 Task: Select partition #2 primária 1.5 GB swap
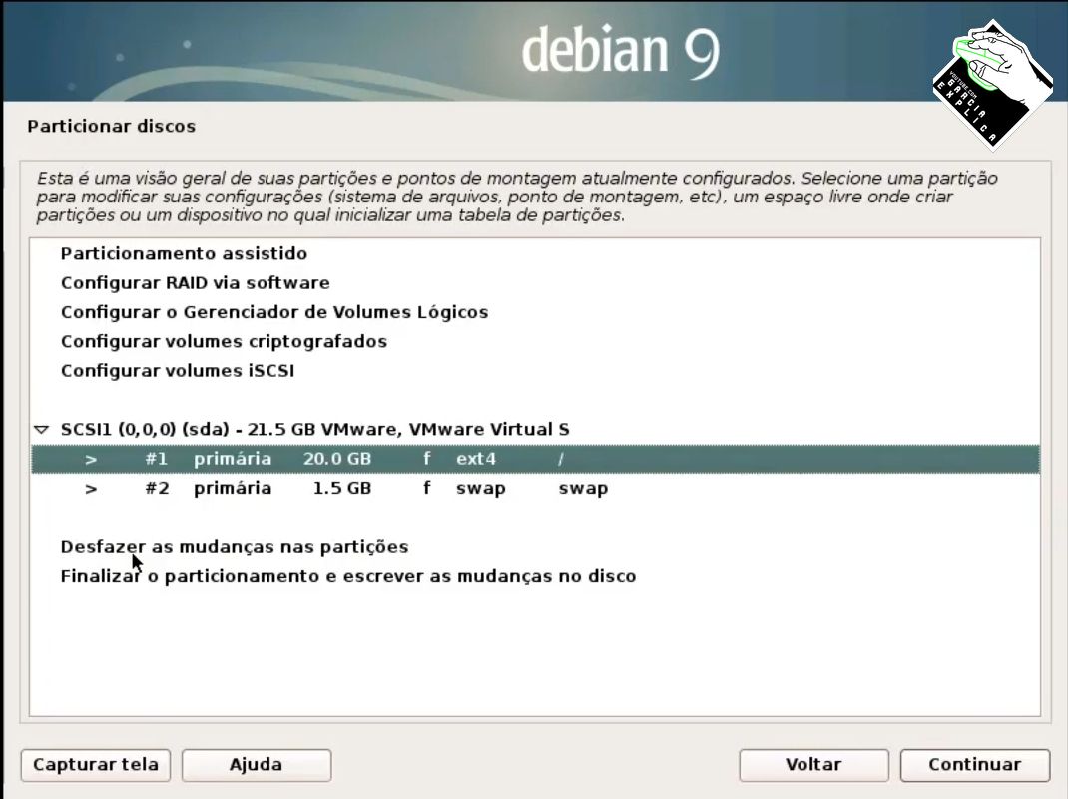click(x=535, y=488)
